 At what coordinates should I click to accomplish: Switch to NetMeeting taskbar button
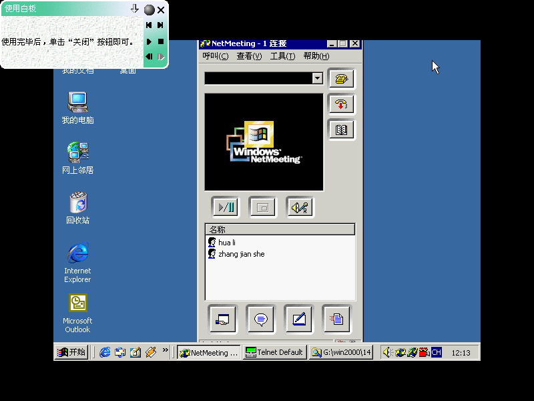pyautogui.click(x=209, y=352)
